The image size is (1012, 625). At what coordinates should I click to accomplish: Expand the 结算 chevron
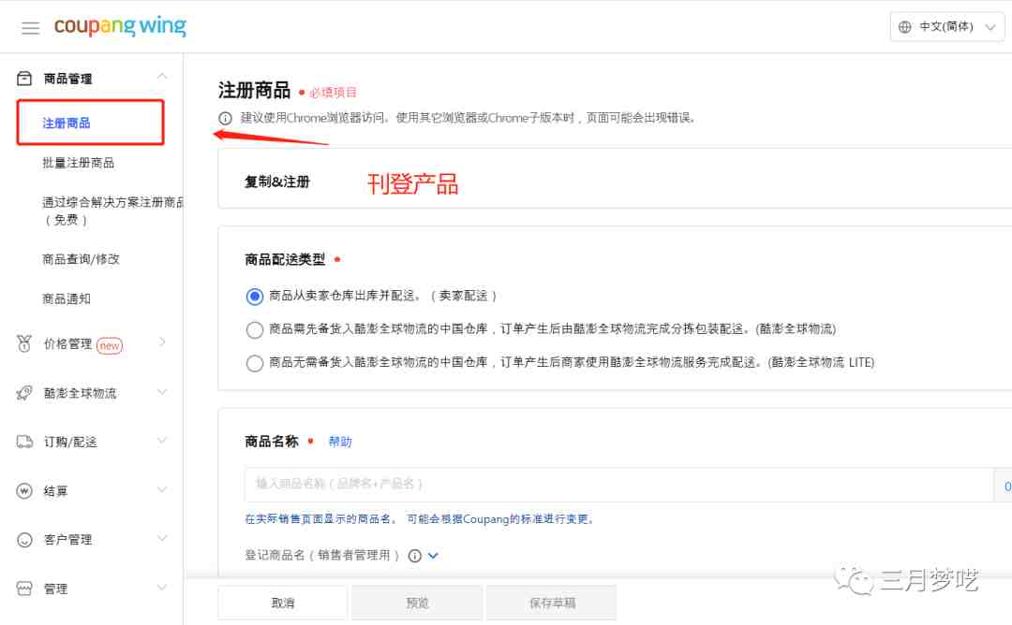[x=162, y=489]
